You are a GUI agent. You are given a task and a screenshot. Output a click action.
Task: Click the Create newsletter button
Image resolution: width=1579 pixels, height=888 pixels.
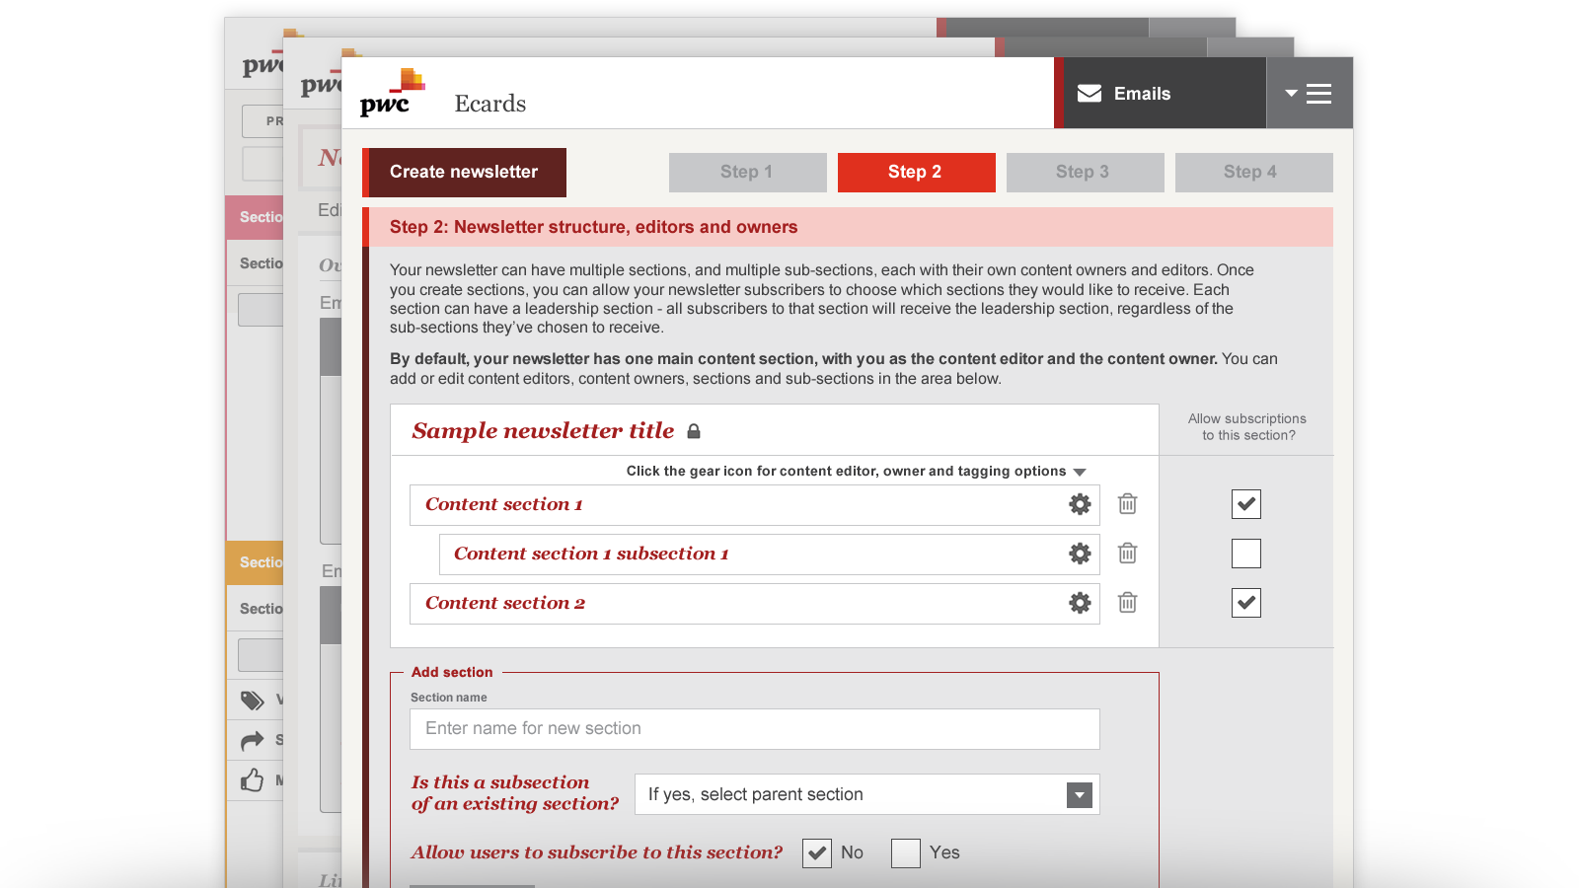coord(464,173)
